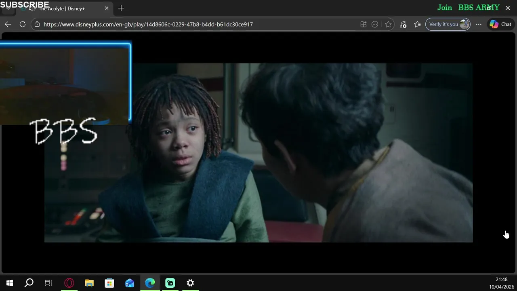517x291 pixels.
Task: Open Windows search from the taskbar
Action: pyautogui.click(x=29, y=283)
